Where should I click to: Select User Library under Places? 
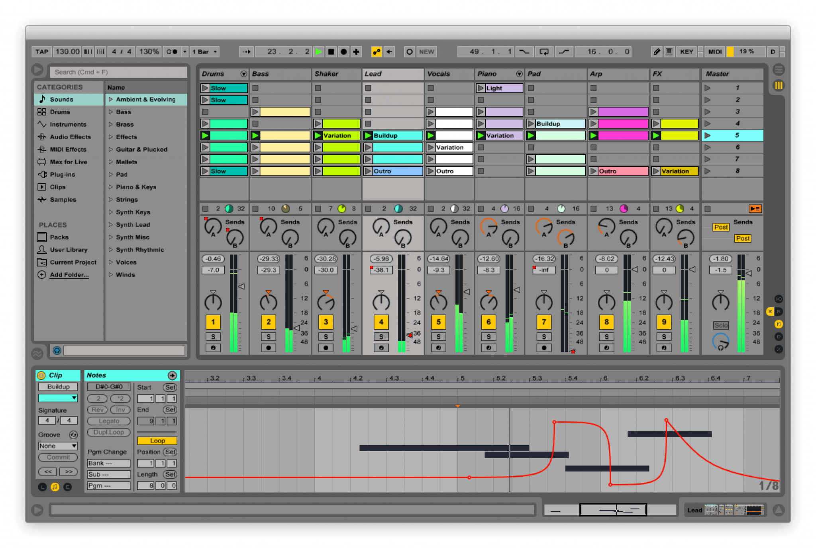point(69,249)
